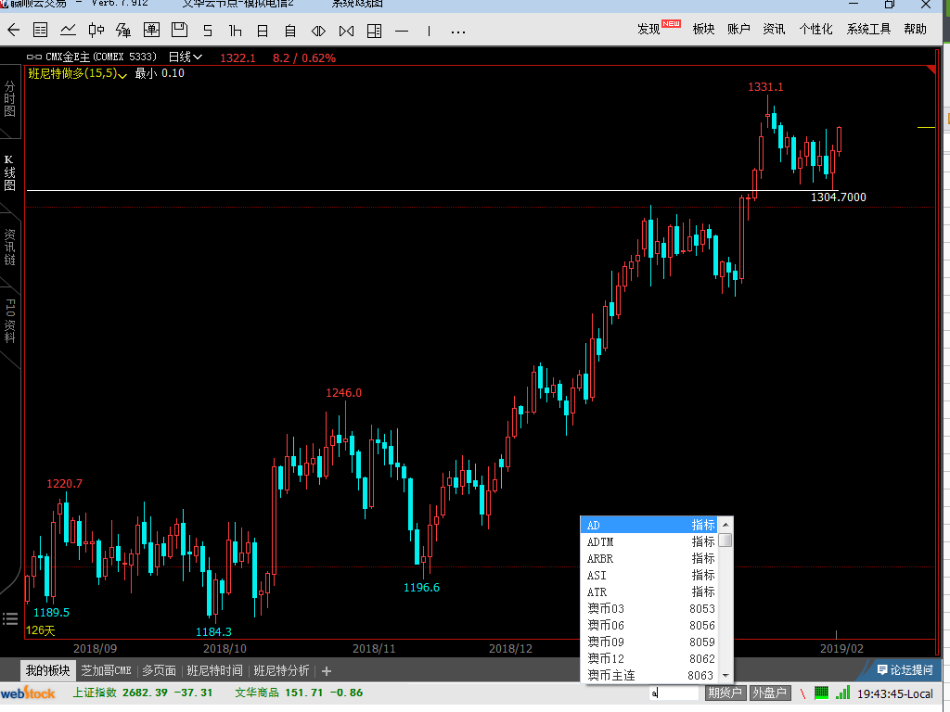Open the 帮助 menu
This screenshot has height=712, width=950.
click(x=915, y=29)
